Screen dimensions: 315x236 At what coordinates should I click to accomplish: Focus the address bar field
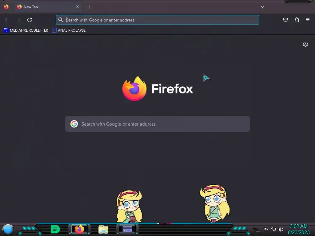click(157, 20)
